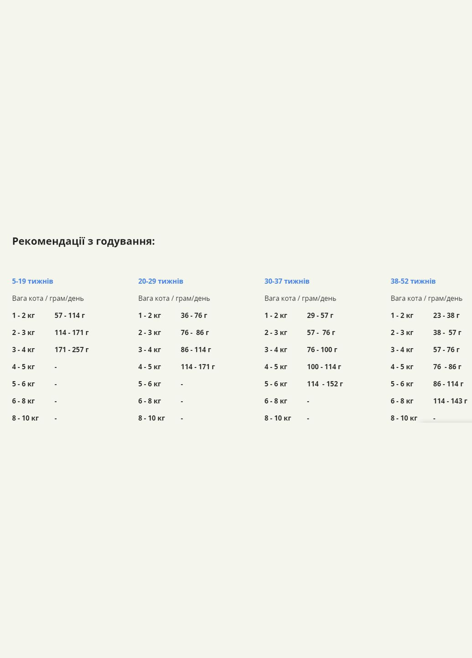Screen dimensions: 472x658
Task: Click "Вага кота / грам/день" under 5-19 тижнів
Action: (48, 298)
